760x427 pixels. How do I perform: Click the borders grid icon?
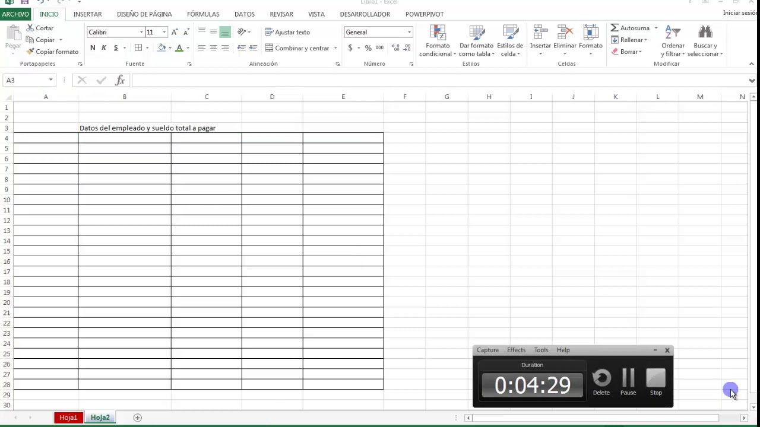138,47
